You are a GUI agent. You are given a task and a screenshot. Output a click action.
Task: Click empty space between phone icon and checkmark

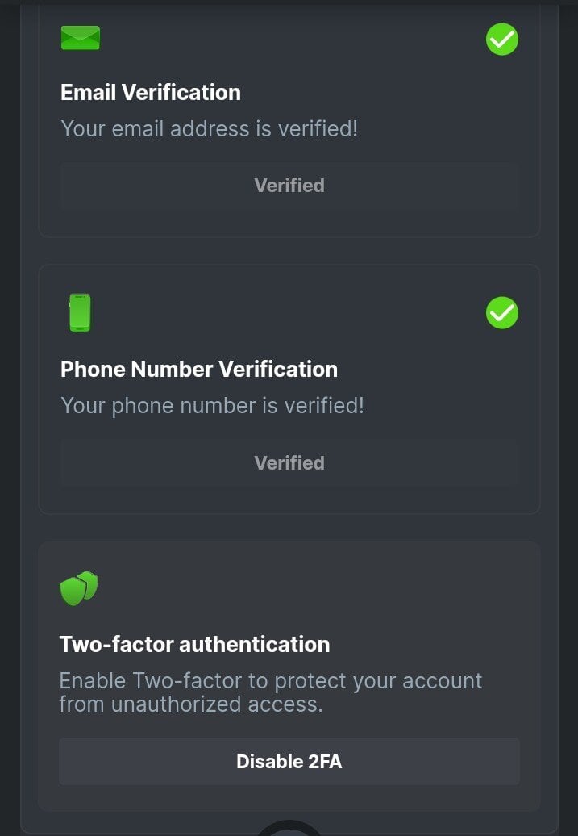coord(290,313)
